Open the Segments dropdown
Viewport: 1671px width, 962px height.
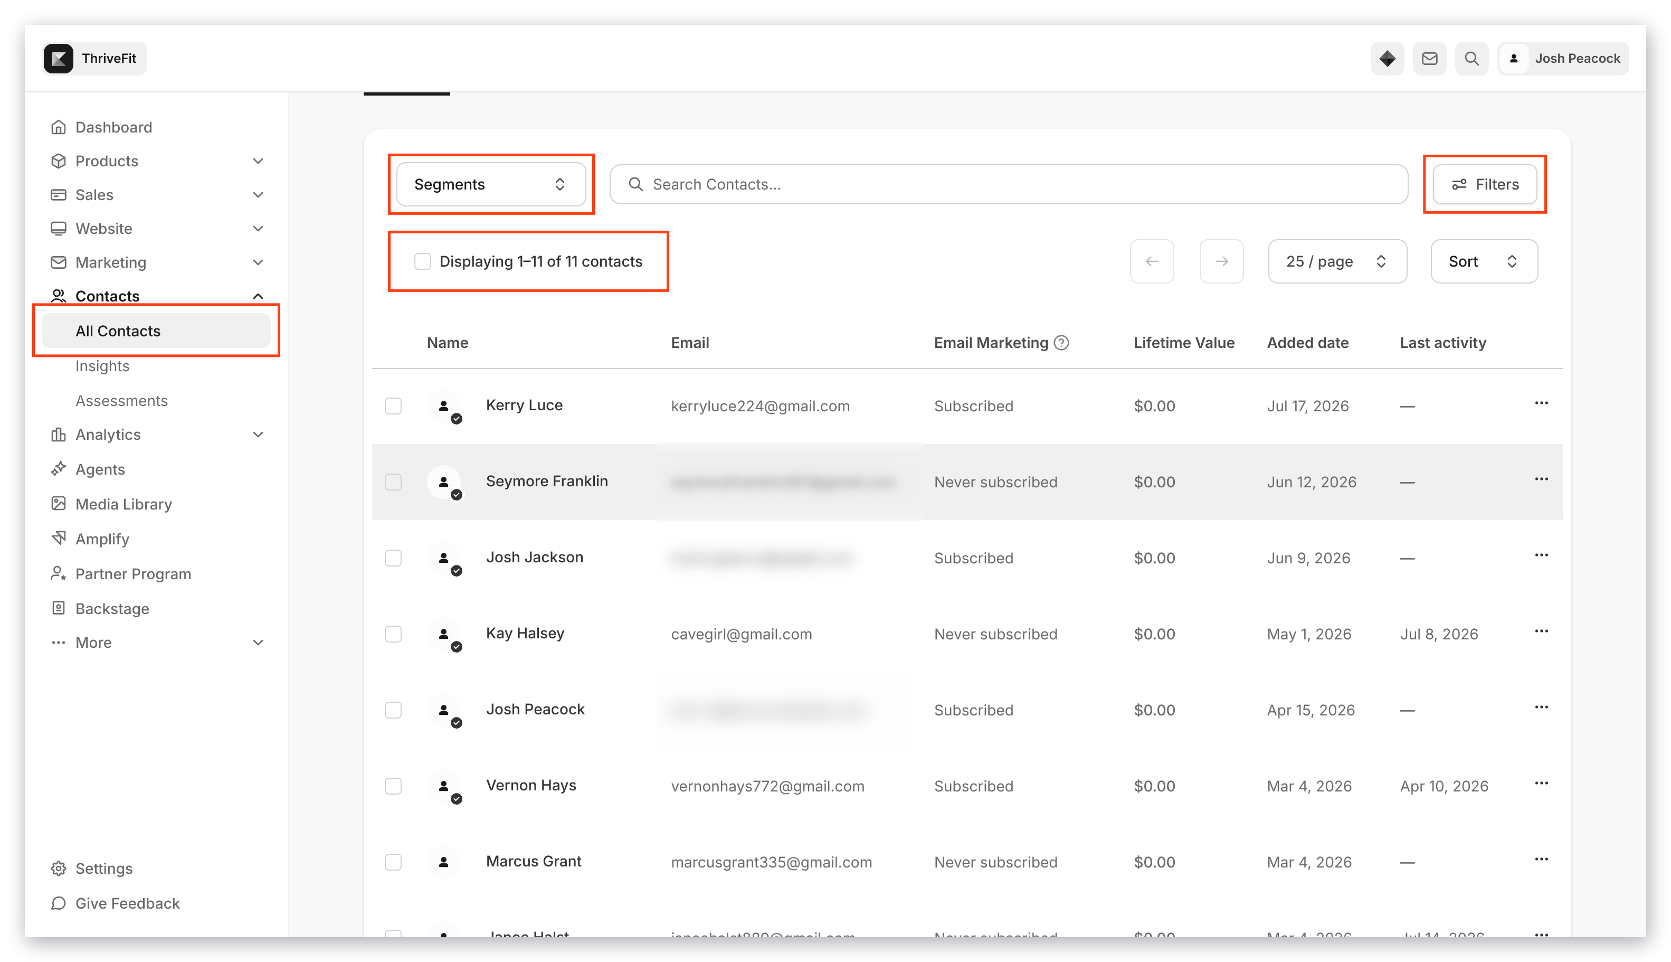[x=491, y=184]
